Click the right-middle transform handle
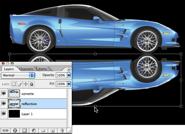This screenshot has width=185, height=134. pyautogui.click(x=181, y=80)
